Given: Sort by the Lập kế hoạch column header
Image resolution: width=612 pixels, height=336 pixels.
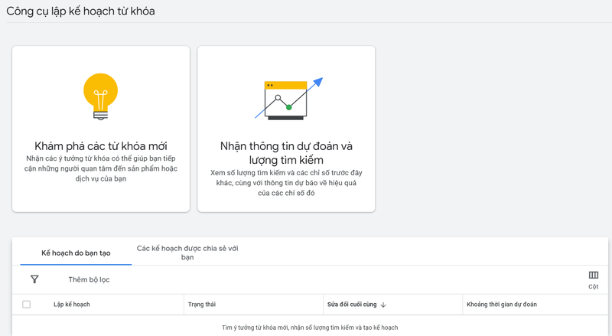Looking at the screenshot, I should (72, 305).
